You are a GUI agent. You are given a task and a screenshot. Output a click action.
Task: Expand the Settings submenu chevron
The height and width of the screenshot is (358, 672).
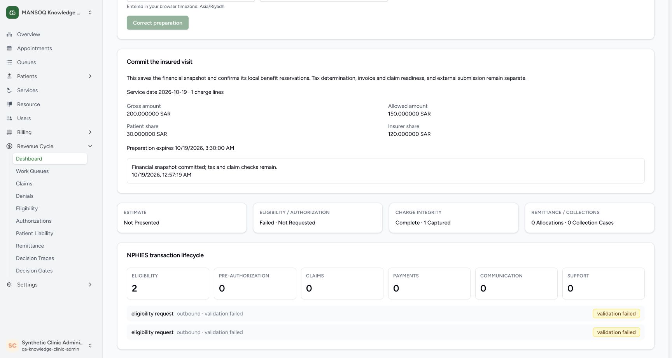click(90, 285)
